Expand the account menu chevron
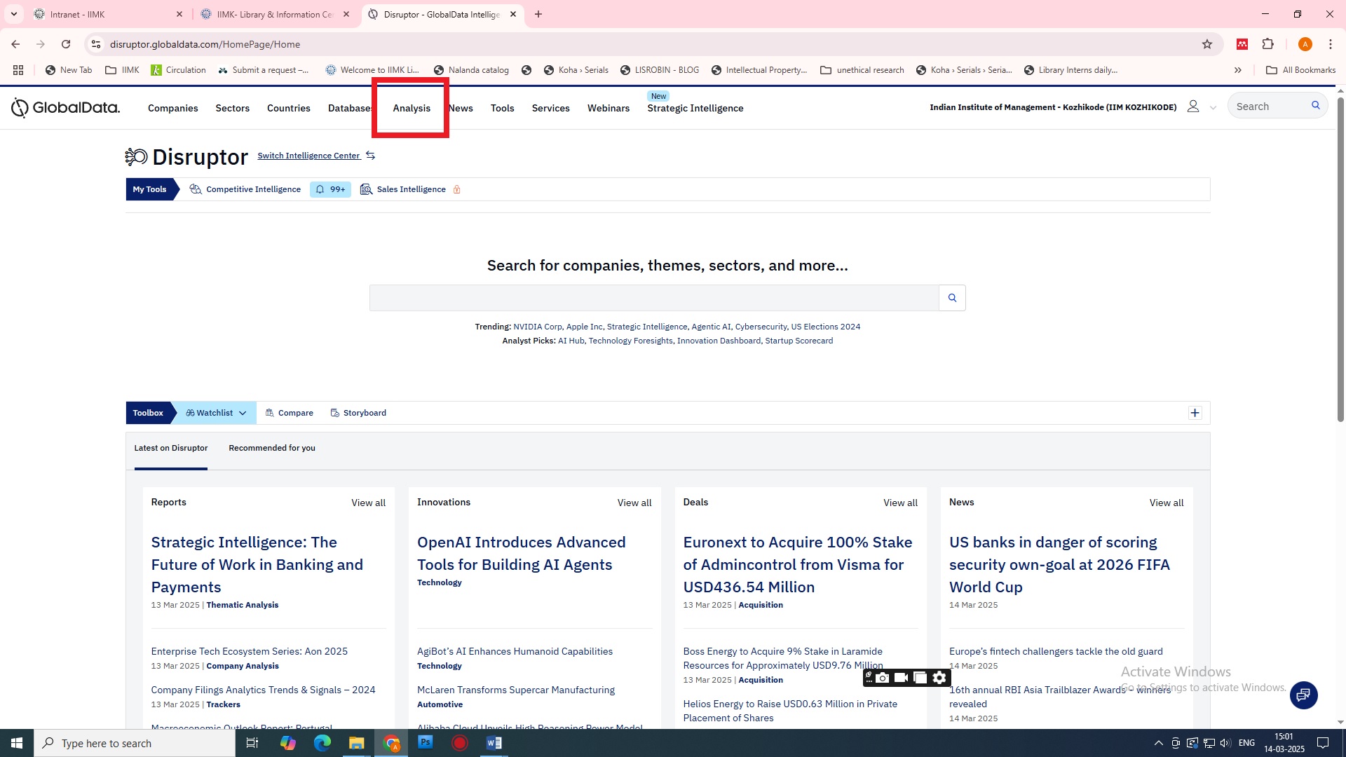The width and height of the screenshot is (1346, 757). pos(1213,108)
